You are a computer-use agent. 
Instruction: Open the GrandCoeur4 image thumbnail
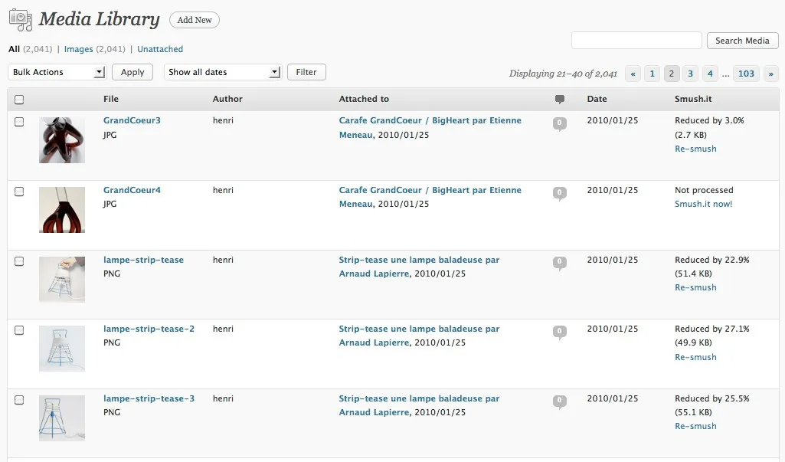62,210
